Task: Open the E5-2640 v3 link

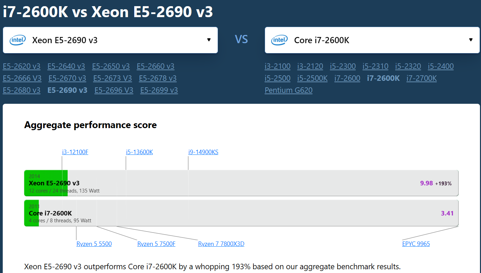Action: point(66,66)
